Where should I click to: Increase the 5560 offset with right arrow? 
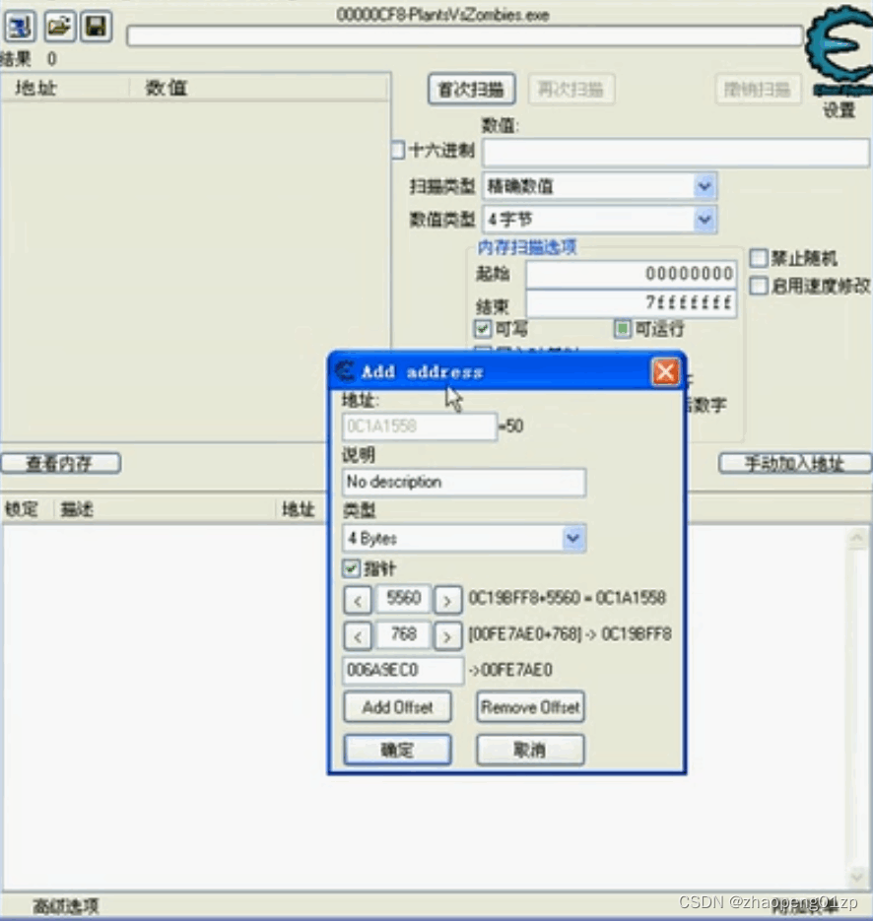point(447,600)
